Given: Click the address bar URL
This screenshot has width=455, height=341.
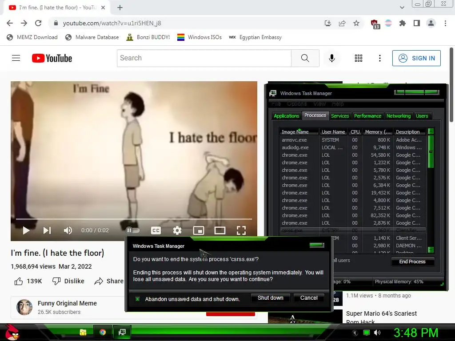Looking at the screenshot, I should click(112, 23).
